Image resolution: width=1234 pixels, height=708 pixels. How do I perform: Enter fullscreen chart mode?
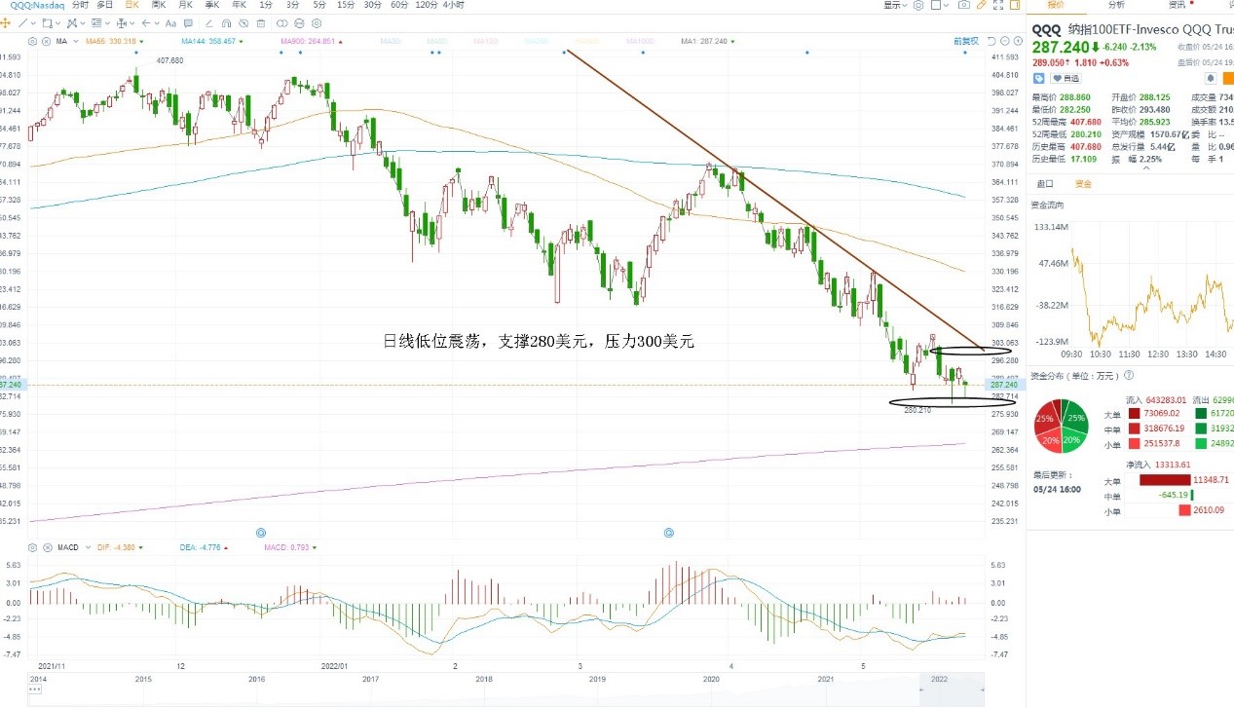coord(998,5)
